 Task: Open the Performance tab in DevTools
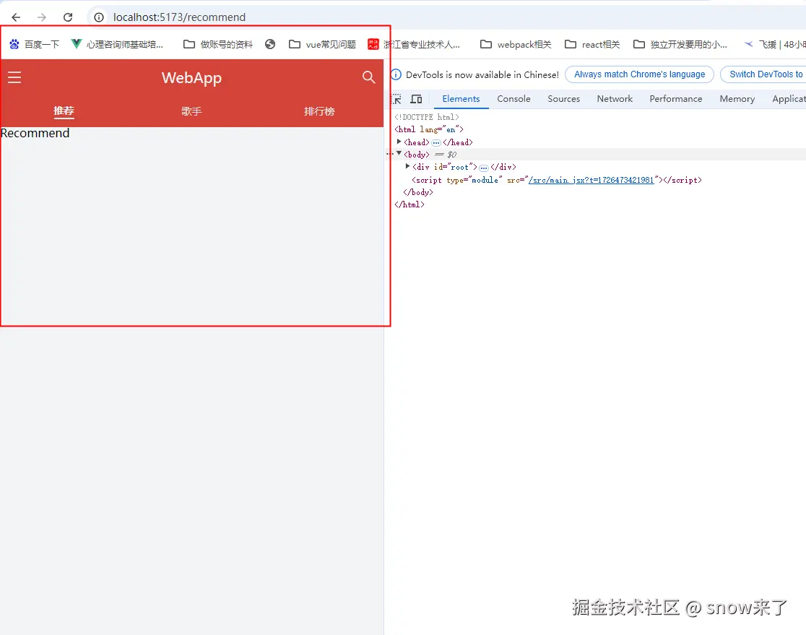[x=675, y=99]
